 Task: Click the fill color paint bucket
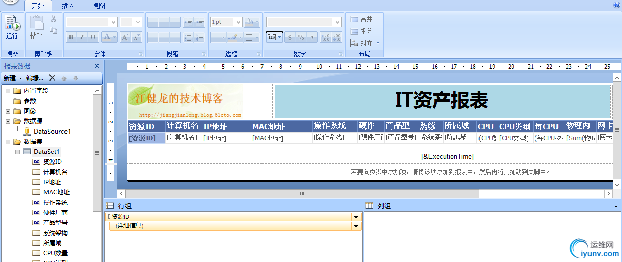(x=249, y=22)
